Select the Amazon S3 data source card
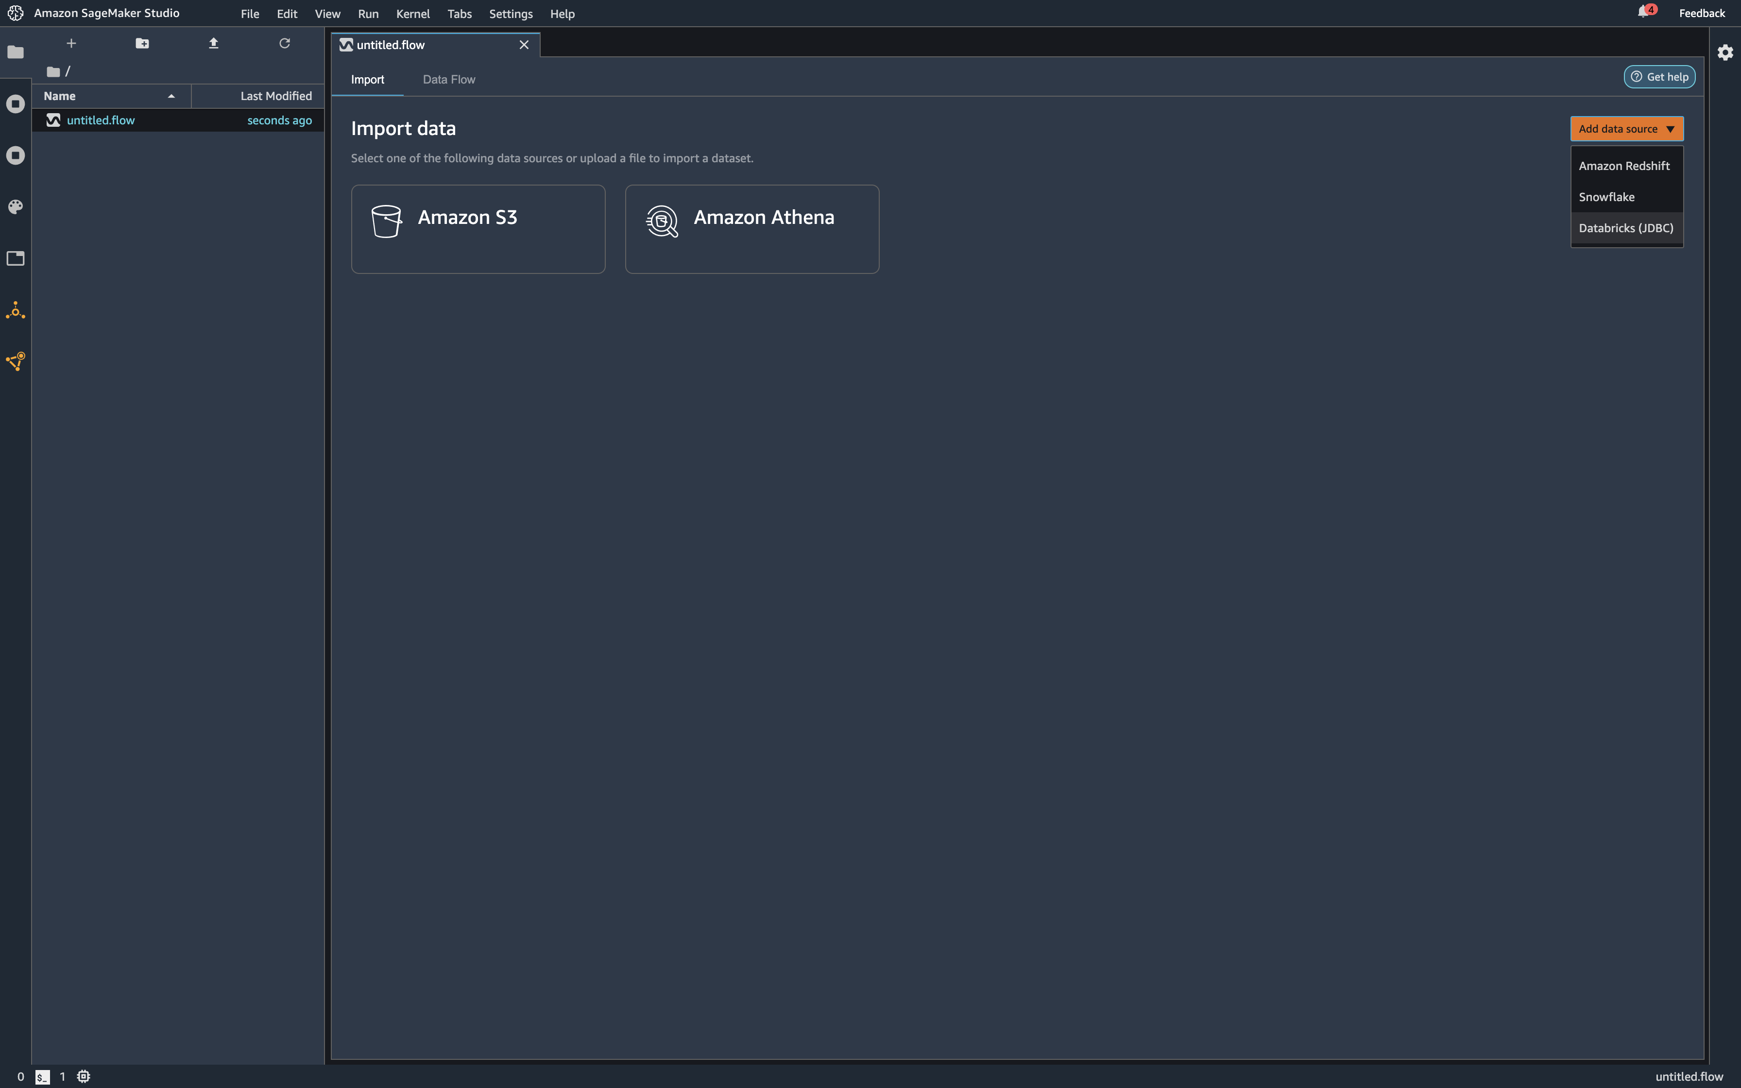Viewport: 1741px width, 1088px height. (x=478, y=229)
